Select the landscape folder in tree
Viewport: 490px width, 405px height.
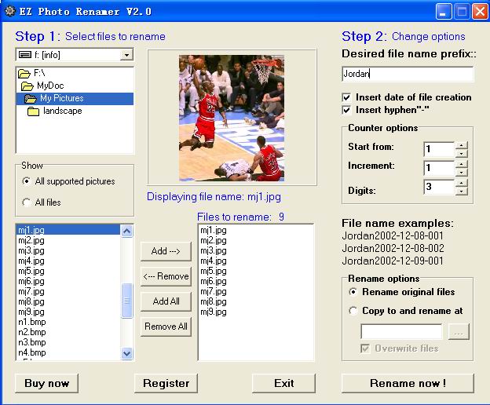[62, 111]
